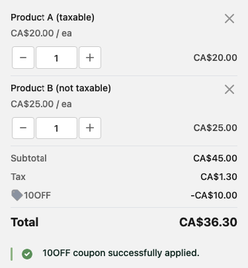
Task: Click the Product B (not taxable) title
Action: tap(61, 88)
